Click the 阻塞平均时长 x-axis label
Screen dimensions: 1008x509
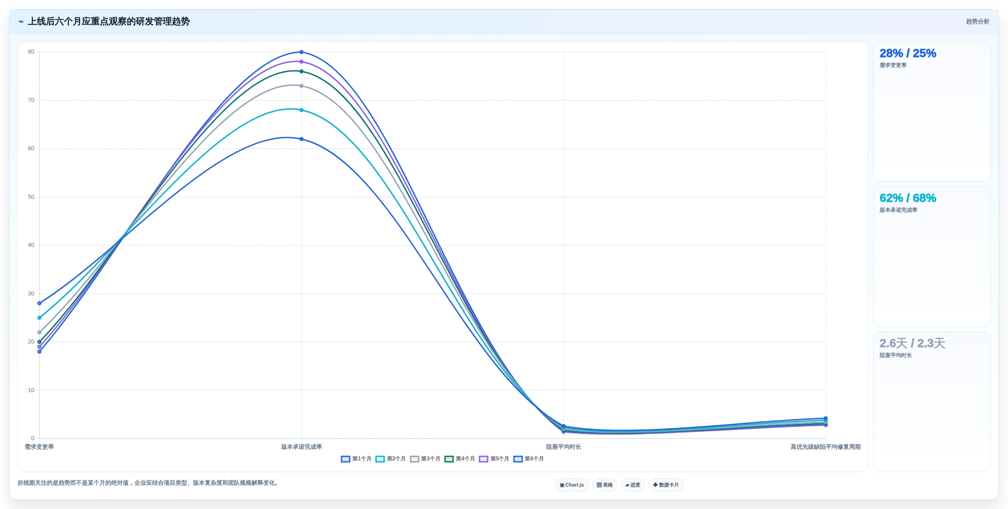[x=563, y=447]
